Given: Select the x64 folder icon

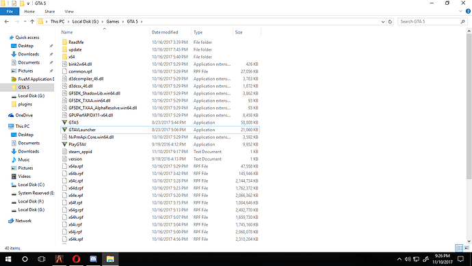Looking at the screenshot, I should [x=64, y=57].
